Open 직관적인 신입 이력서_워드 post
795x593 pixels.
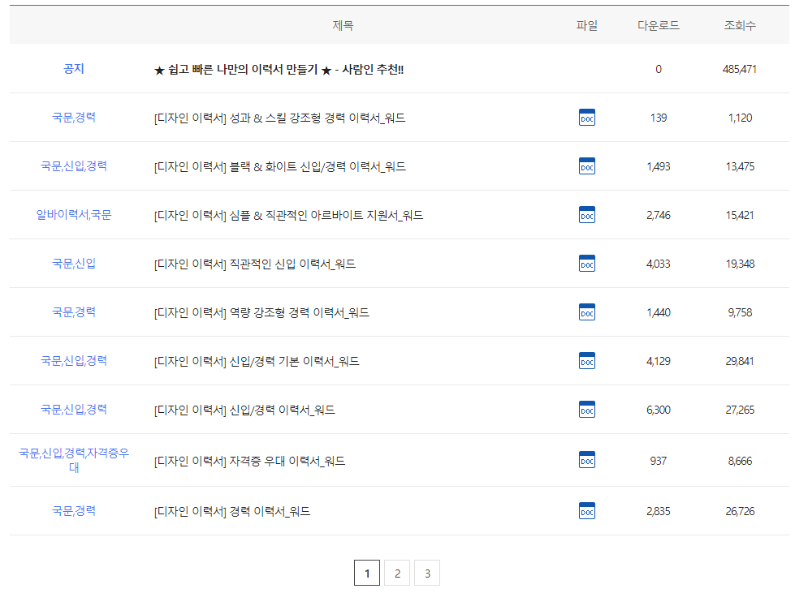pyautogui.click(x=254, y=264)
